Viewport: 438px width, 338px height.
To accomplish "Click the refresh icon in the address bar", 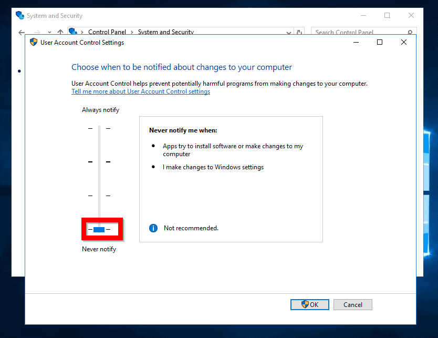I will (299, 32).
